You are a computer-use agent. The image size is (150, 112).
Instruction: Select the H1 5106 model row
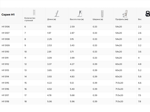(75, 27)
